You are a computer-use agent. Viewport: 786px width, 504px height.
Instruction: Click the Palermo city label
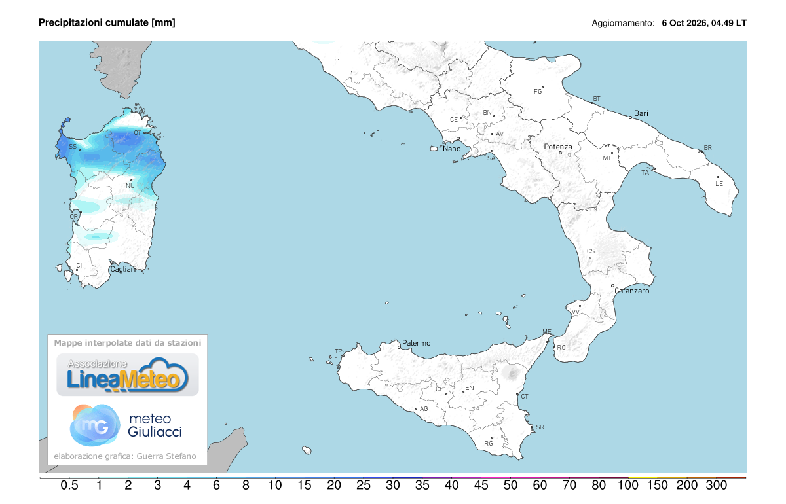point(417,343)
